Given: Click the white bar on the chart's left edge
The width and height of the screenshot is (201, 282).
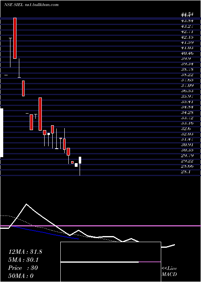Looking at the screenshot, I should pyautogui.click(x=2, y=133).
